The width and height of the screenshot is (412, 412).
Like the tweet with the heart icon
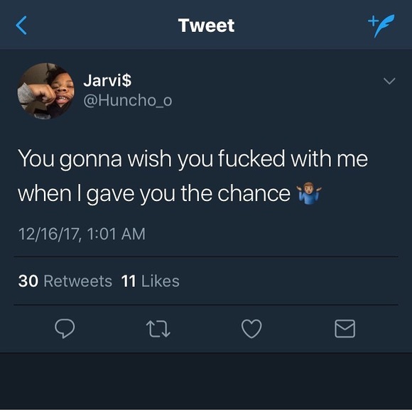point(251,328)
